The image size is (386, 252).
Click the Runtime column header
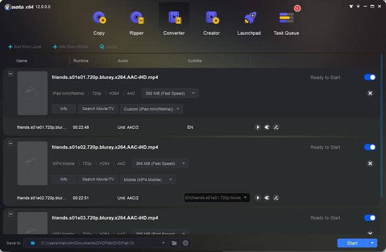coord(81,61)
